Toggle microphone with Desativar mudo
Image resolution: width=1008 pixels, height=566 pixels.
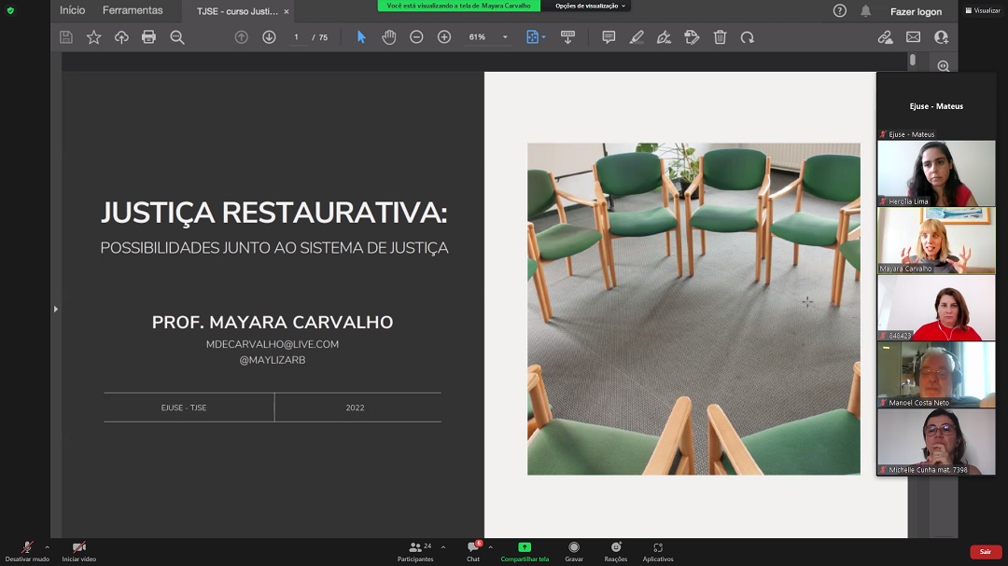pos(27,551)
